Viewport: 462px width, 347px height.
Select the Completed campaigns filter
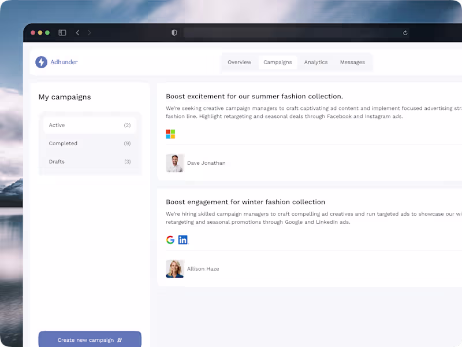click(90, 143)
